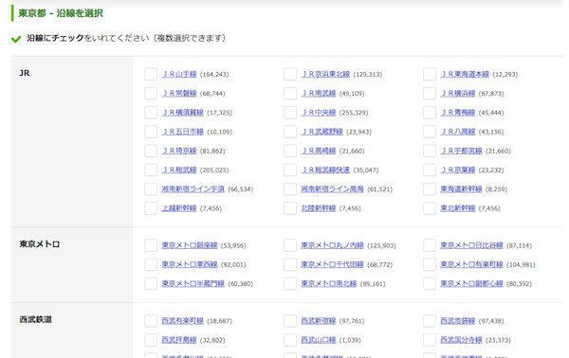Follow the JR京浜東北線 link
This screenshot has height=358, width=569.
pyautogui.click(x=325, y=74)
